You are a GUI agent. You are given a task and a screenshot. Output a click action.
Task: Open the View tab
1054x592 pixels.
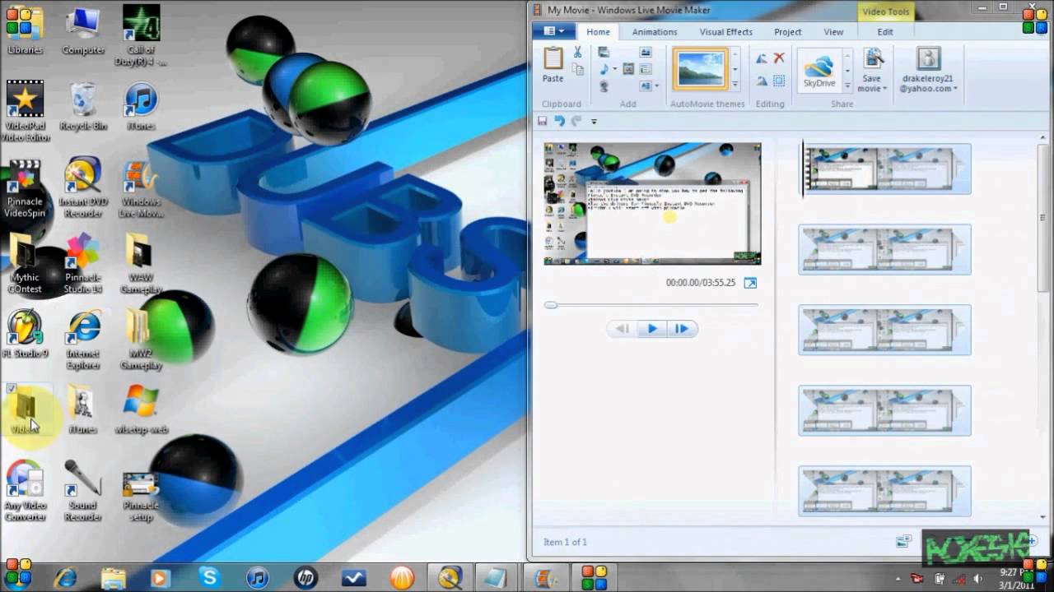tap(833, 32)
